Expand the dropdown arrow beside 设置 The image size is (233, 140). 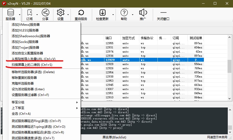(68, 15)
